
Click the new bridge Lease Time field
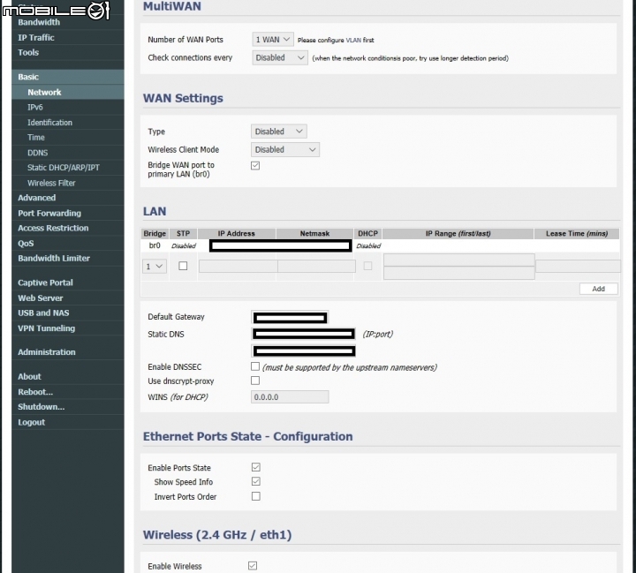578,266
